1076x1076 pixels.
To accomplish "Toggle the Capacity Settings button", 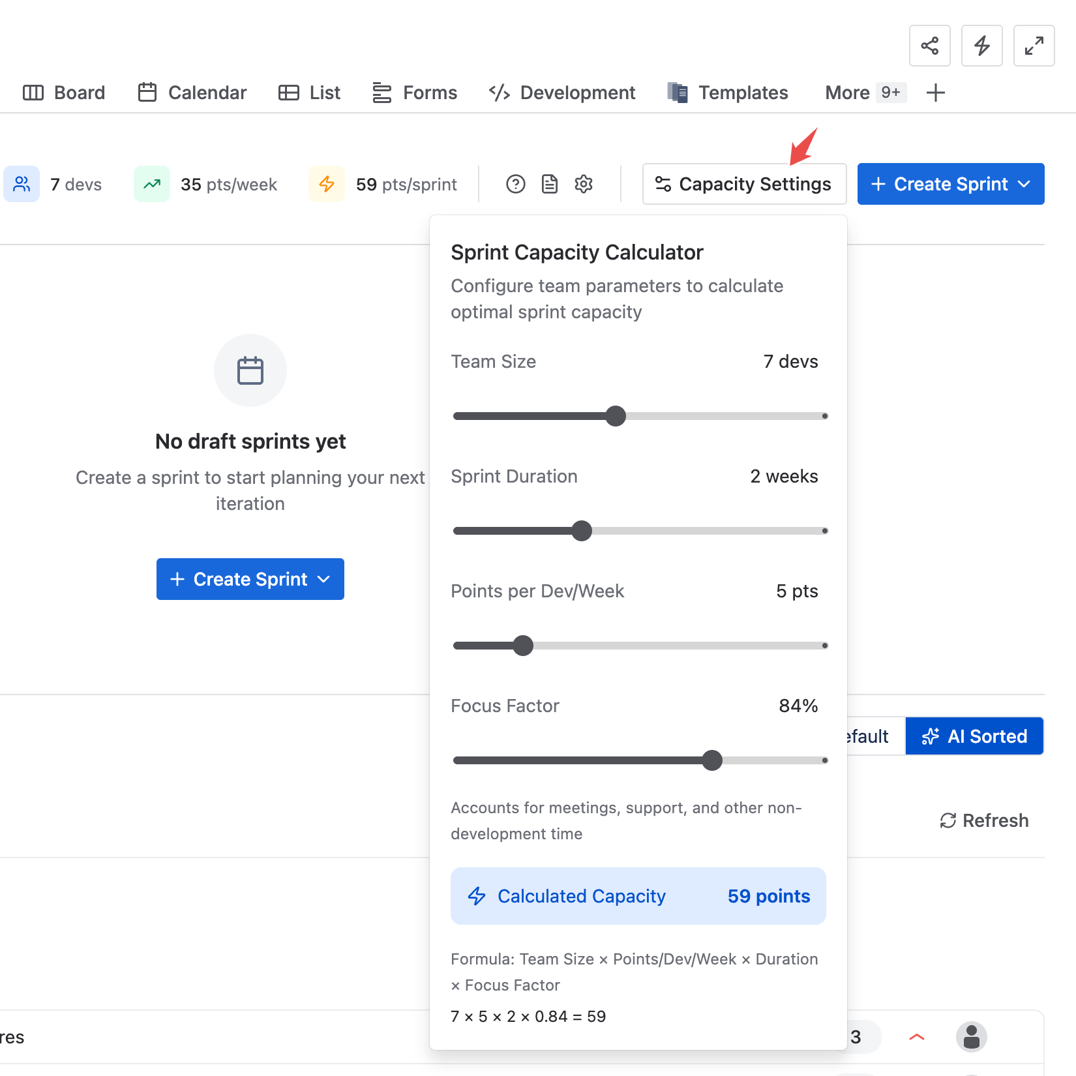I will tap(744, 184).
